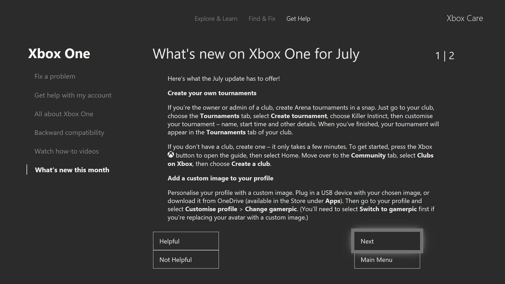The image size is (505, 284).
Task: Select What's new this month
Action: click(72, 170)
